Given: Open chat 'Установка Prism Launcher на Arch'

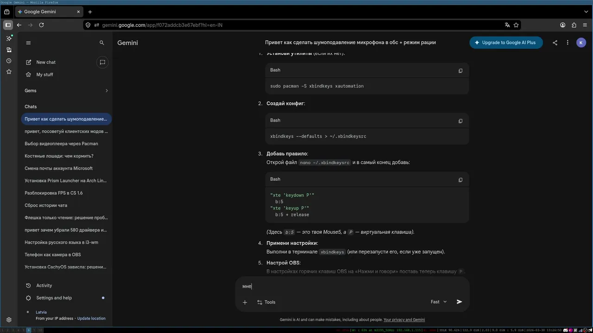Looking at the screenshot, I should coord(66,180).
